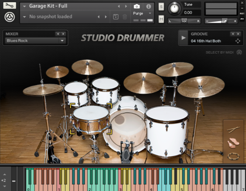Show instrument info via the i icon
This screenshot has height=191, width=246.
[x=148, y=7]
